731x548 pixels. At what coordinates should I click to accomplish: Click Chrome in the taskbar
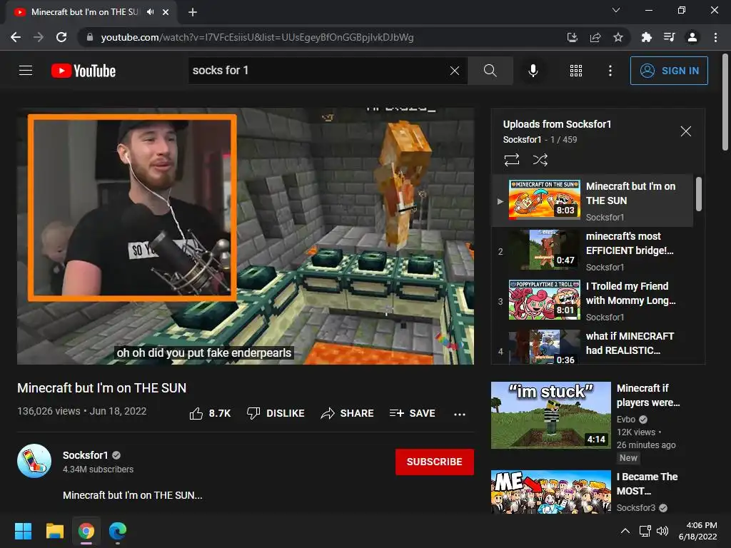(x=86, y=531)
